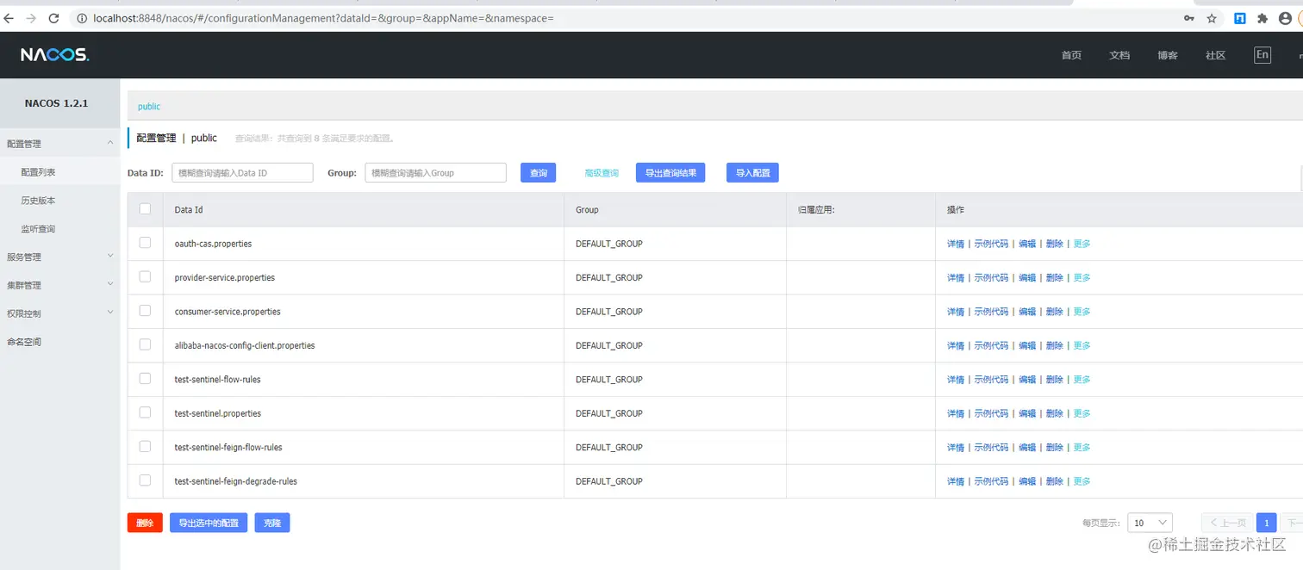1303x570 pixels.
Task: Check the consumer-service.properties row checkbox
Action: 145,311
